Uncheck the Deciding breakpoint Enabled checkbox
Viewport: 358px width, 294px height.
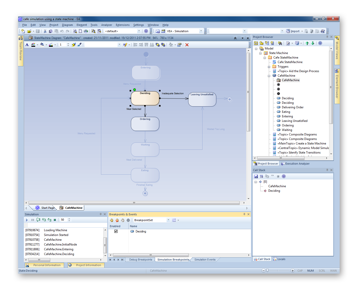click(x=116, y=231)
